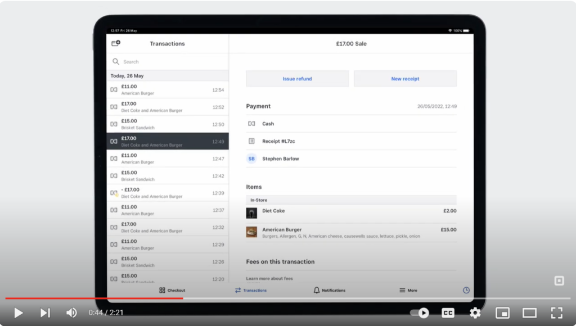Select the £15.00 Brisket Sandwich transaction at 12:50

[168, 124]
